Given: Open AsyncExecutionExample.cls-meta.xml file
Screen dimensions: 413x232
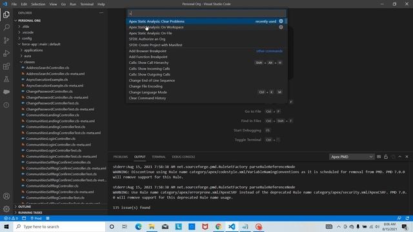Looking at the screenshot, I should click(54, 86).
